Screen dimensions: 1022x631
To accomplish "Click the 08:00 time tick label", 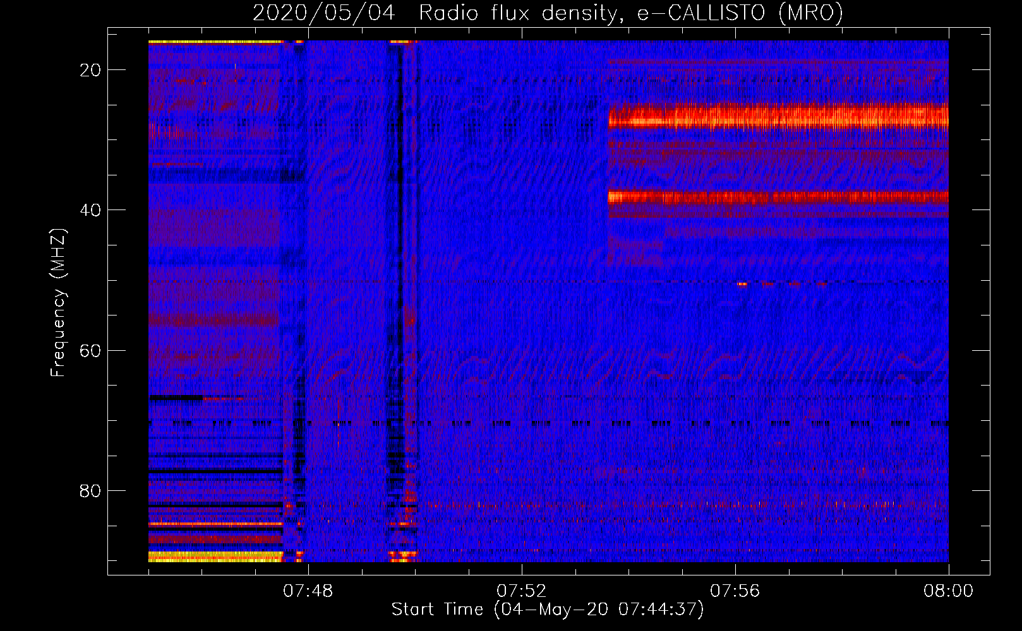I will pos(948,591).
